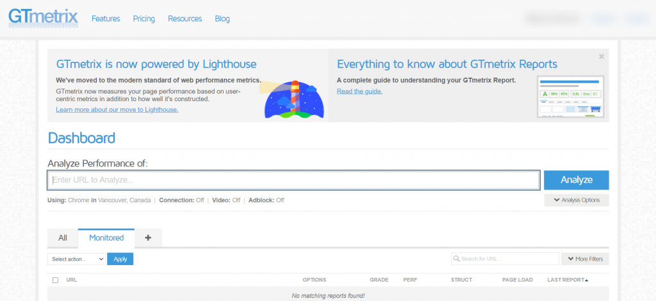Open the 'Read the guide' link
Image resolution: width=656 pixels, height=301 pixels.
click(359, 91)
